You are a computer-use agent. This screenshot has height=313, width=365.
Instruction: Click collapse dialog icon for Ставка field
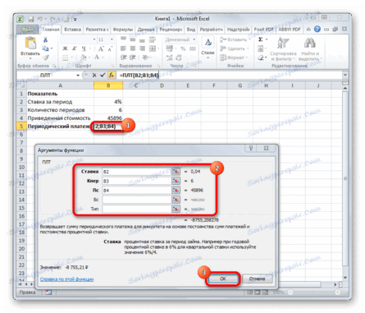(176, 172)
